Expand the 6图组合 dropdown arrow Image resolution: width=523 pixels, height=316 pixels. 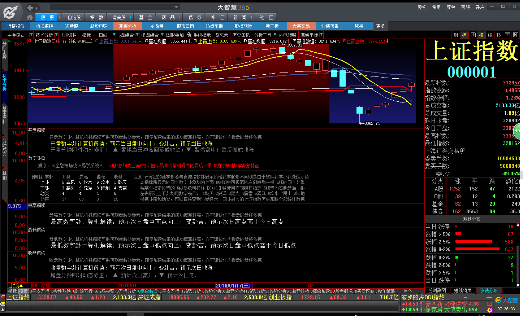[137, 35]
